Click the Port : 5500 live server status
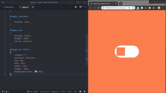166x93 pixels. [x=32, y=91]
